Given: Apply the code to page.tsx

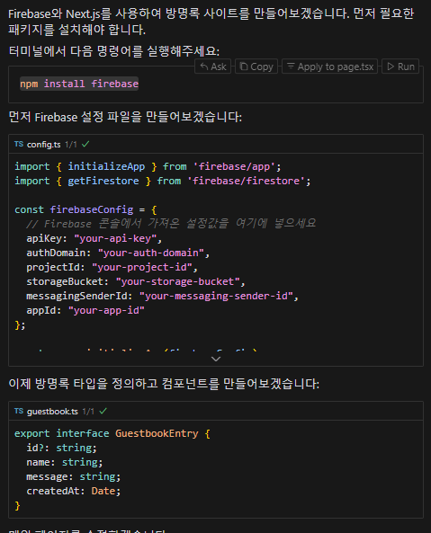Looking at the screenshot, I should (x=330, y=67).
